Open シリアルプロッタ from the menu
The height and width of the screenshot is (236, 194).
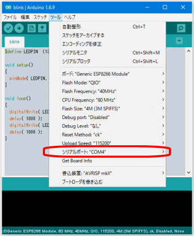tap(107, 61)
